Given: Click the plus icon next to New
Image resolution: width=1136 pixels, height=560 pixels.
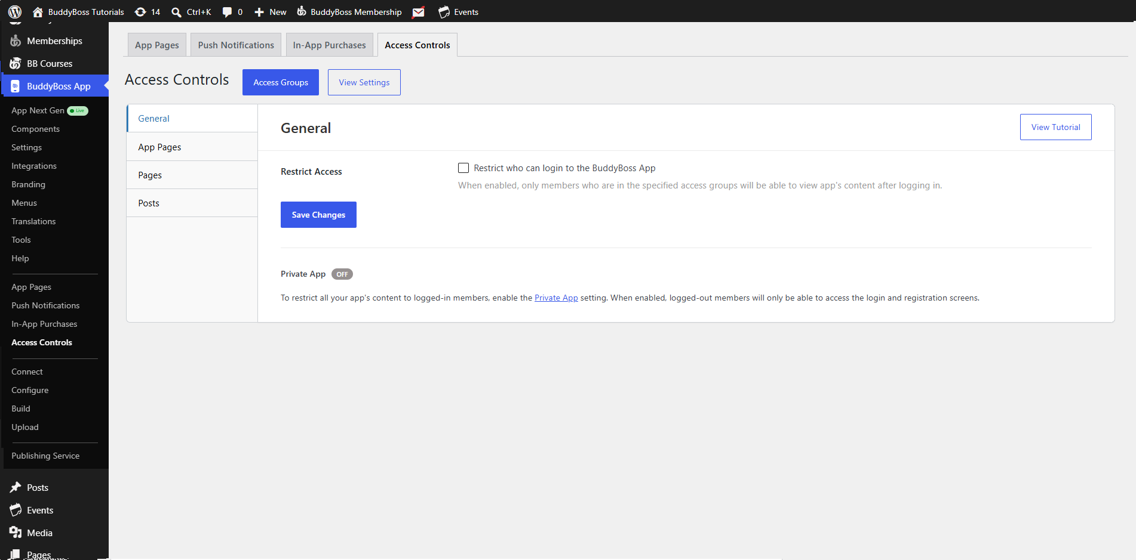Looking at the screenshot, I should 259,12.
